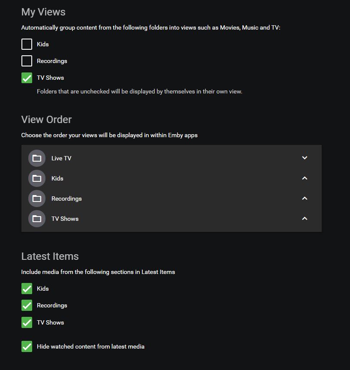Uncheck TV Shows under My Views
The width and height of the screenshot is (350, 370).
click(27, 78)
